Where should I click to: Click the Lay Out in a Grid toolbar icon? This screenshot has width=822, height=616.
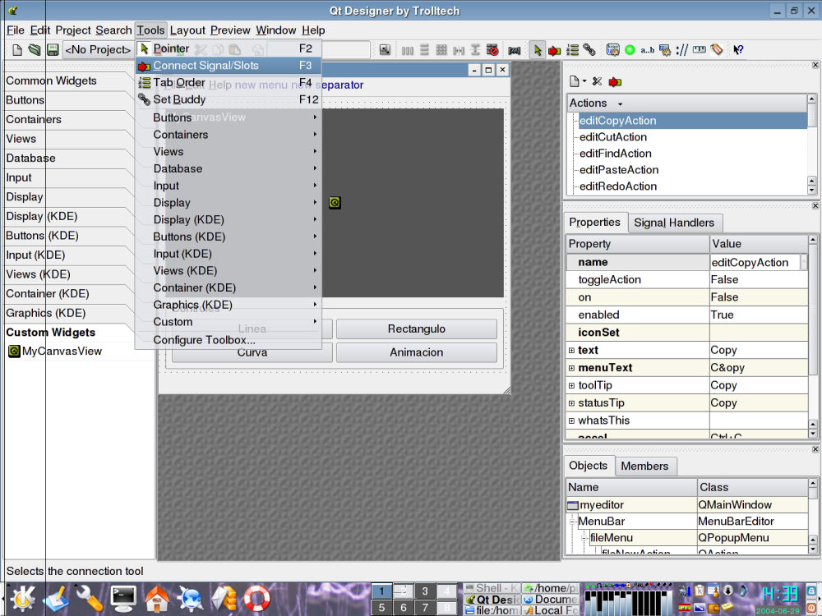pyautogui.click(x=441, y=50)
